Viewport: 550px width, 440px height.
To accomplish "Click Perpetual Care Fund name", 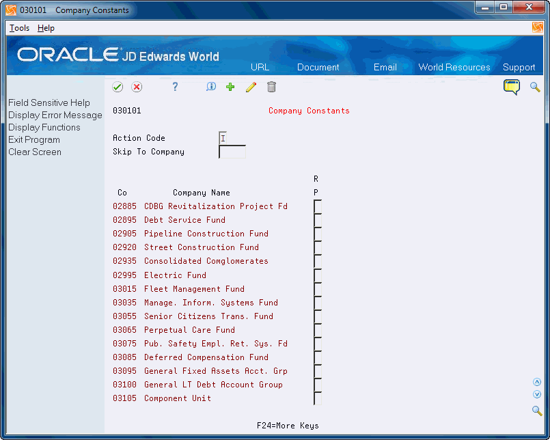I will [189, 330].
